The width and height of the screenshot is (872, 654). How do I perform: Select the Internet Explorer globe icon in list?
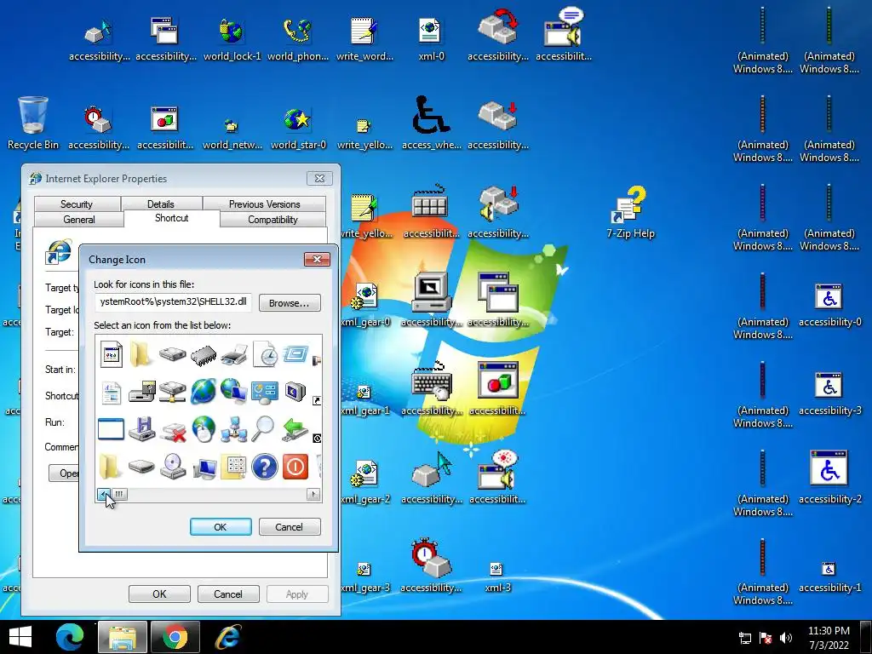coord(203,392)
